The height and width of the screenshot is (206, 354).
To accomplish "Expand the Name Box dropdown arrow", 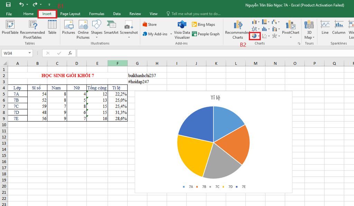I will (30, 53).
